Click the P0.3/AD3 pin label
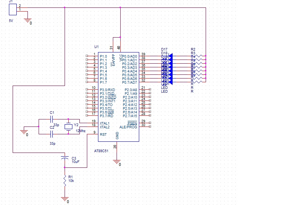 pyautogui.click(x=130, y=68)
